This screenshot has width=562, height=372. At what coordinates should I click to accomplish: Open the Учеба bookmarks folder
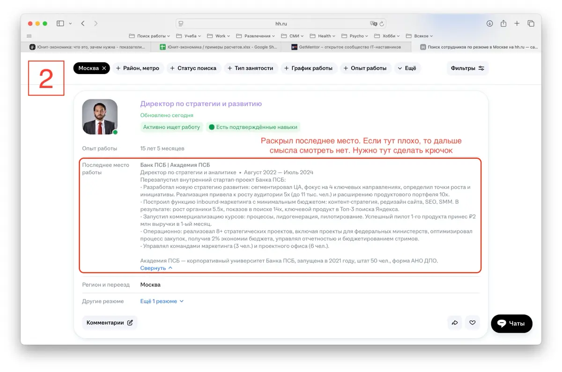pyautogui.click(x=189, y=36)
